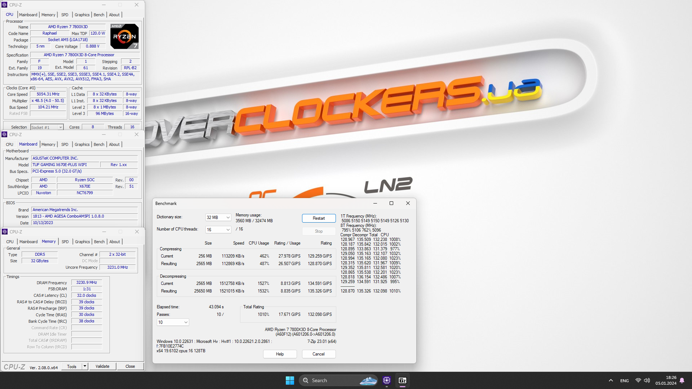This screenshot has width=692, height=389.
Task: Click the CPU-Z taskbar icon
Action: pos(387,380)
